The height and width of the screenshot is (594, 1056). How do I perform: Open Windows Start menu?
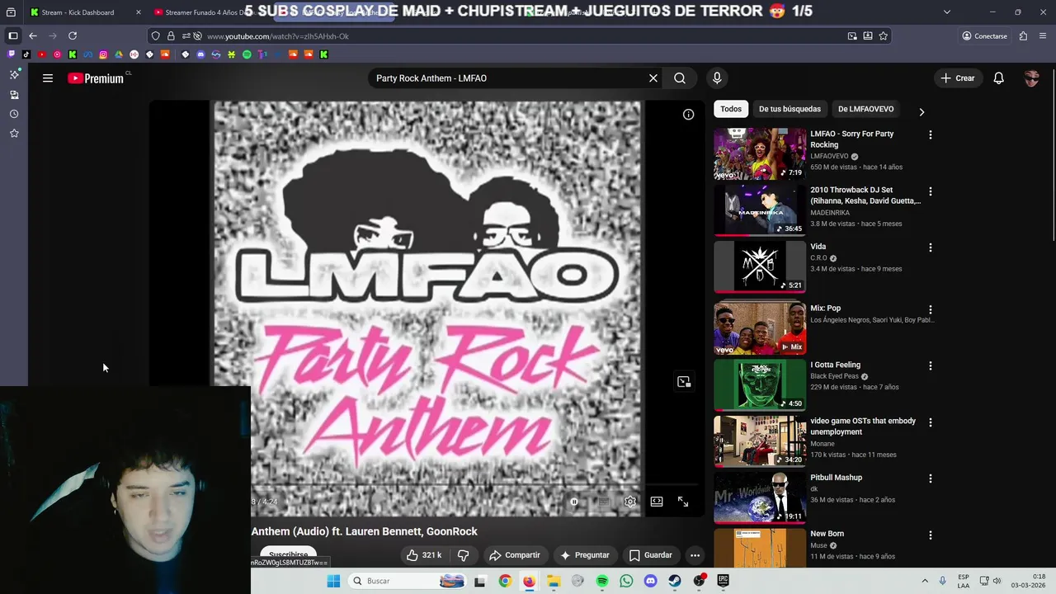(333, 581)
